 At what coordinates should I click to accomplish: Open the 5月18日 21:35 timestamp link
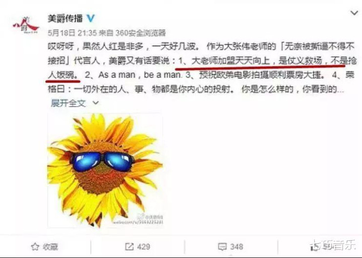click(x=72, y=33)
